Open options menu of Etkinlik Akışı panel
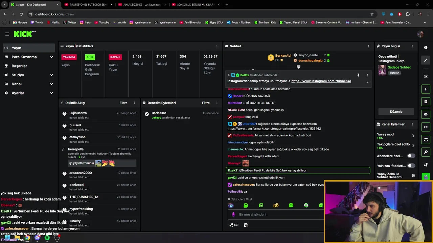Screen dimensions: 433x243 click(x=135, y=103)
